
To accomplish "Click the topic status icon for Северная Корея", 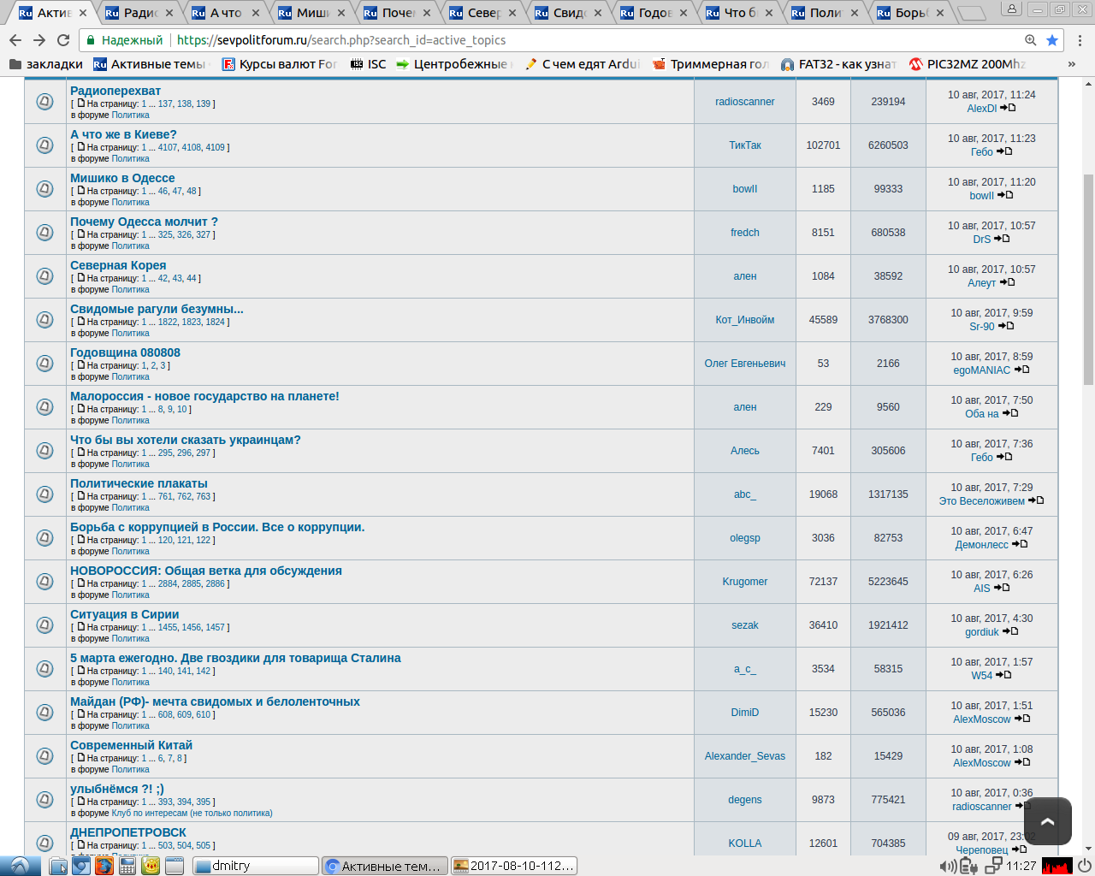I will [x=45, y=276].
